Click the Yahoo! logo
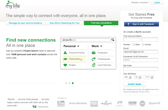This screenshot has height=110, width=168. [x=154, y=103]
